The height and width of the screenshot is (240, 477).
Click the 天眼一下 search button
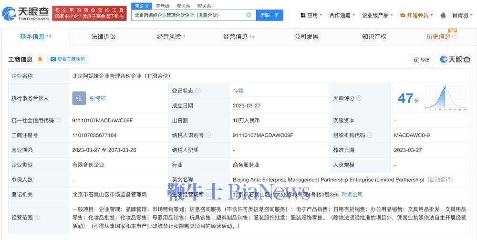point(270,15)
